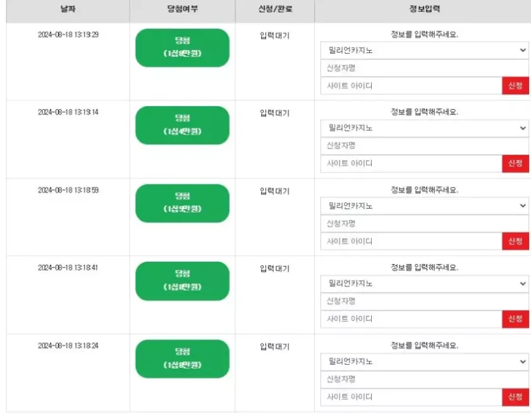
Task: Click the green 당첨 badge for the 13:19:14 entry
Action: [x=182, y=125]
